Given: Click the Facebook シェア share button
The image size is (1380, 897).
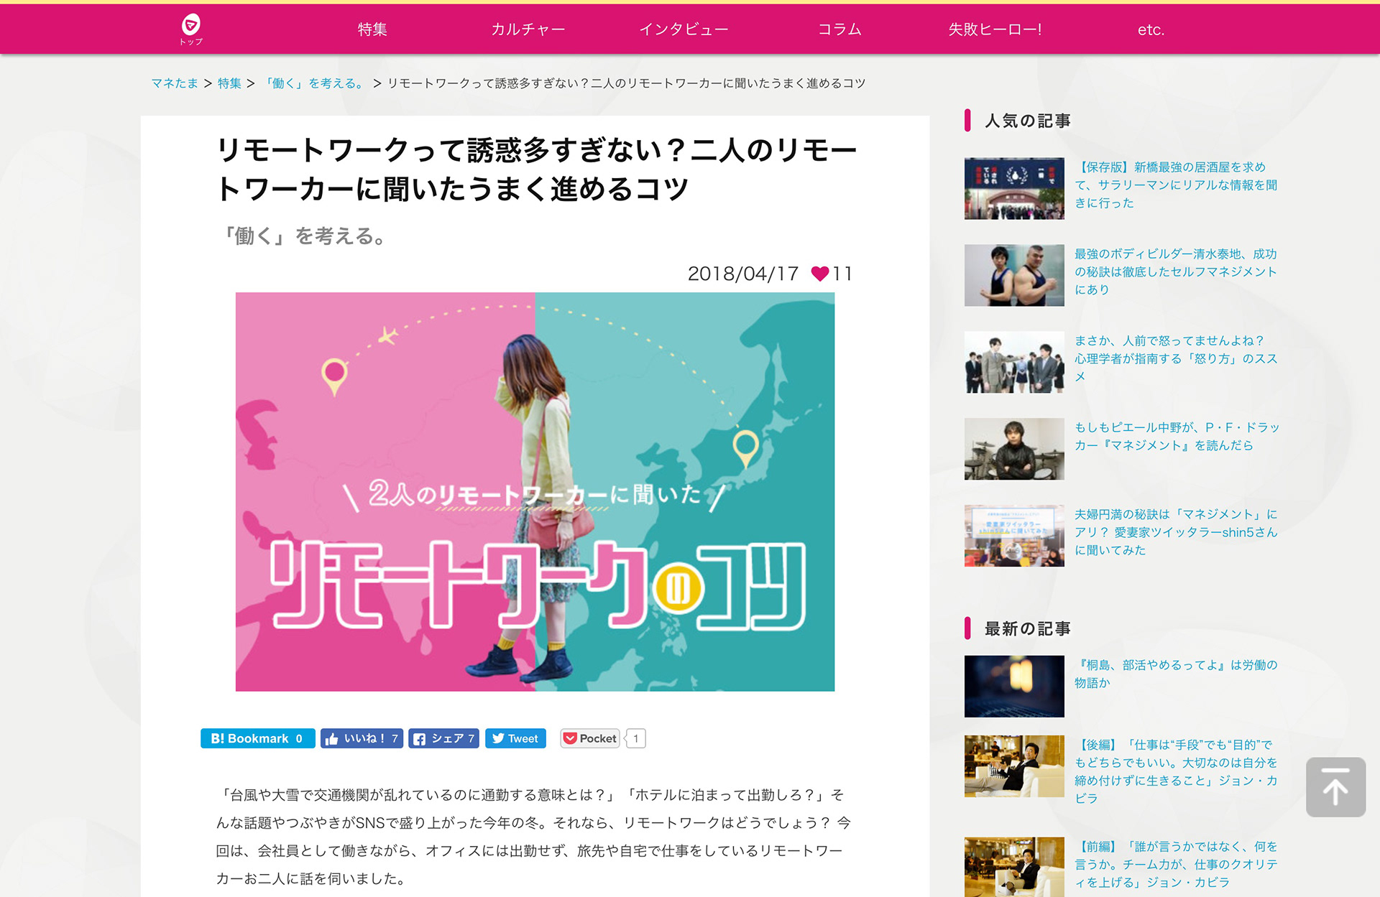Looking at the screenshot, I should [443, 738].
